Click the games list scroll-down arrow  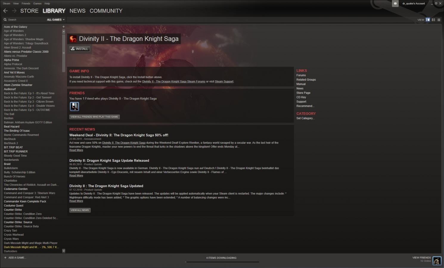(63, 251)
